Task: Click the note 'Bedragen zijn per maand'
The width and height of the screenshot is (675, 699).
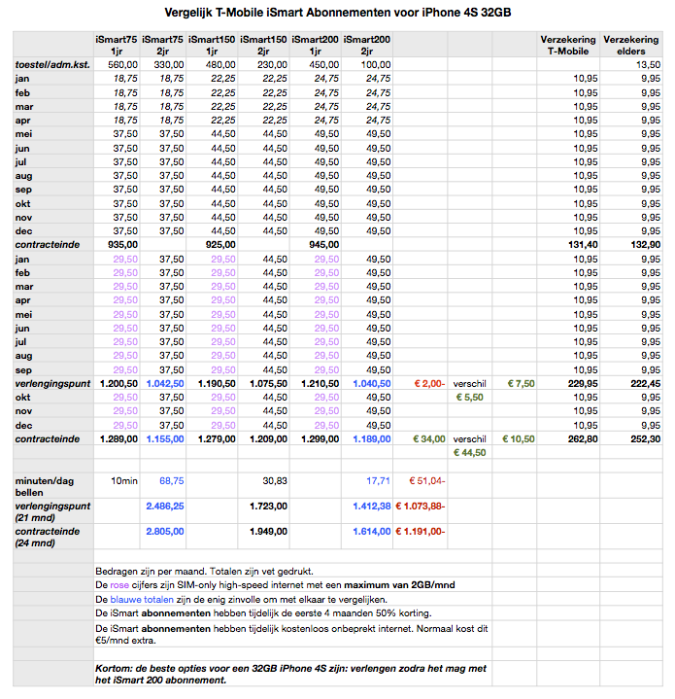Action: [204, 572]
